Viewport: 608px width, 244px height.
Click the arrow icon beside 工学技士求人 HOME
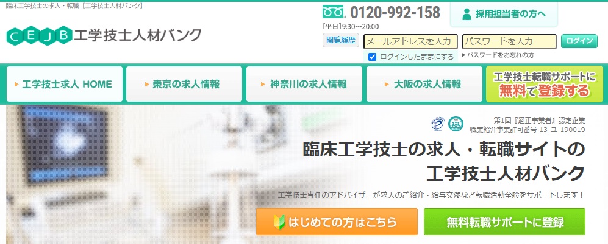[x=16, y=85]
